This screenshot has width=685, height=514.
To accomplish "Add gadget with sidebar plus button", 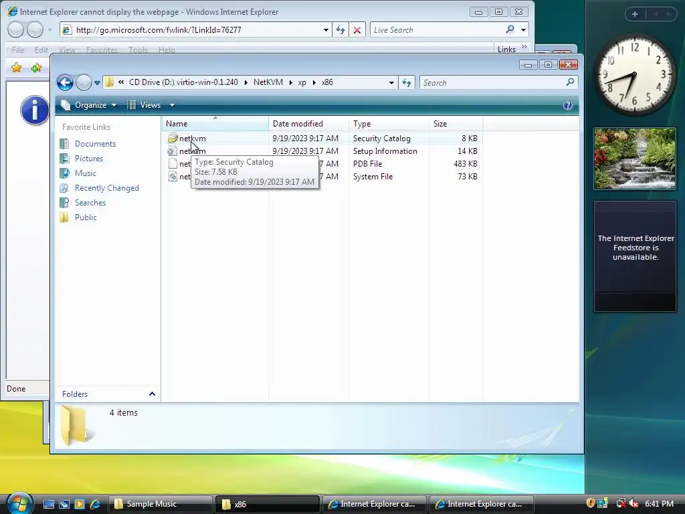I will [635, 14].
